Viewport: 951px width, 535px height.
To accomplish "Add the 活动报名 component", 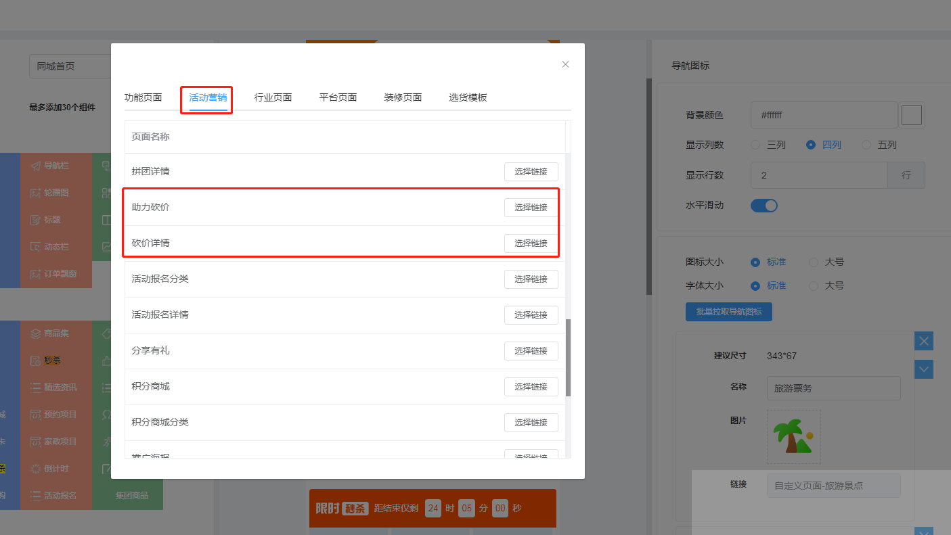I will 56,496.
